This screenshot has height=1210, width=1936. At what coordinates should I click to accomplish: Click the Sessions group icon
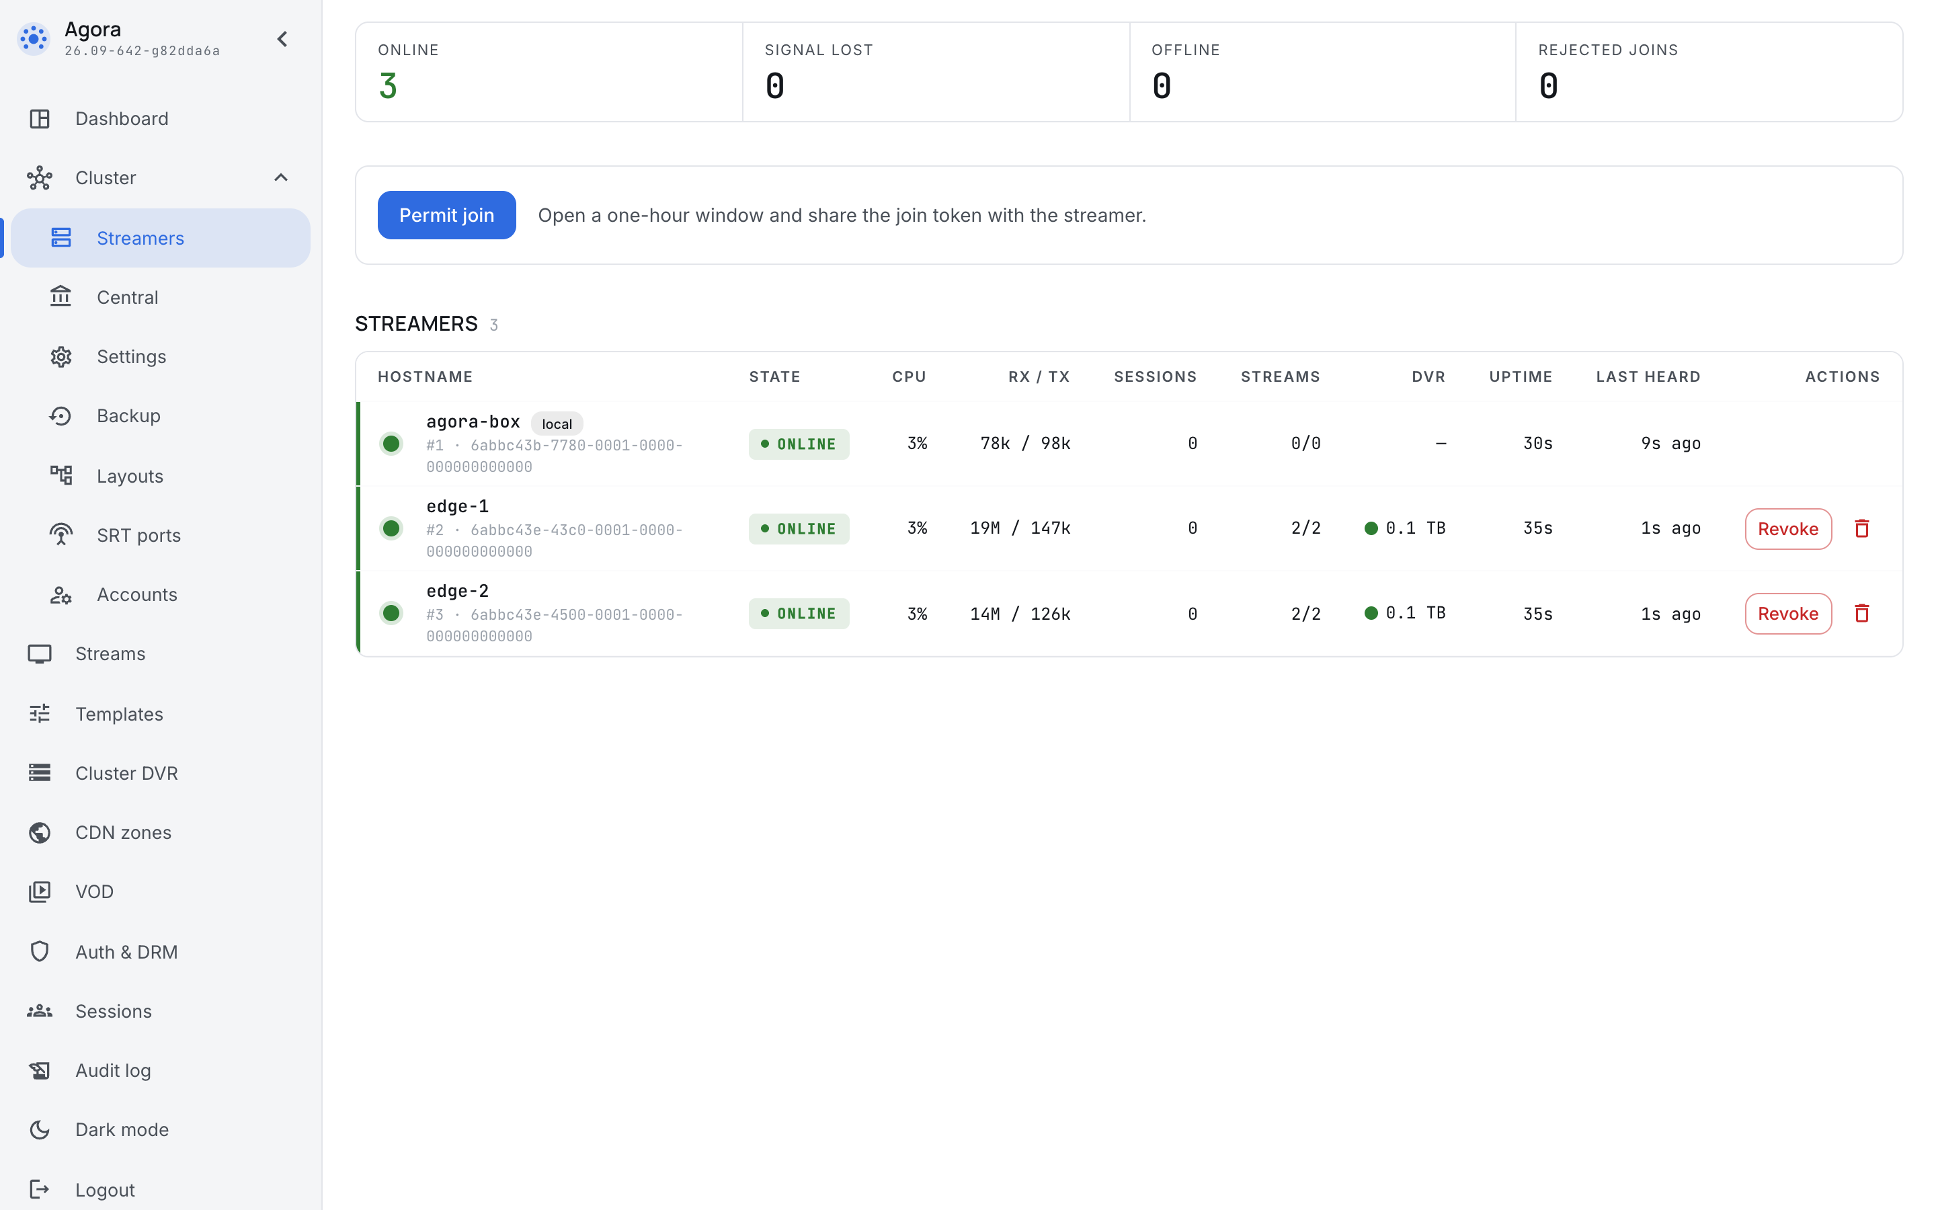coord(39,1011)
